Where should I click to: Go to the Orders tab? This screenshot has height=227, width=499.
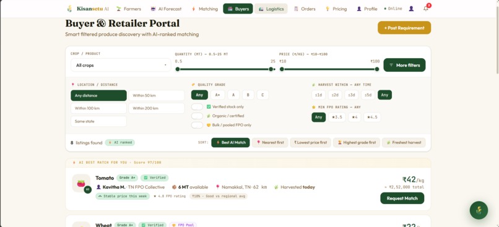304,9
